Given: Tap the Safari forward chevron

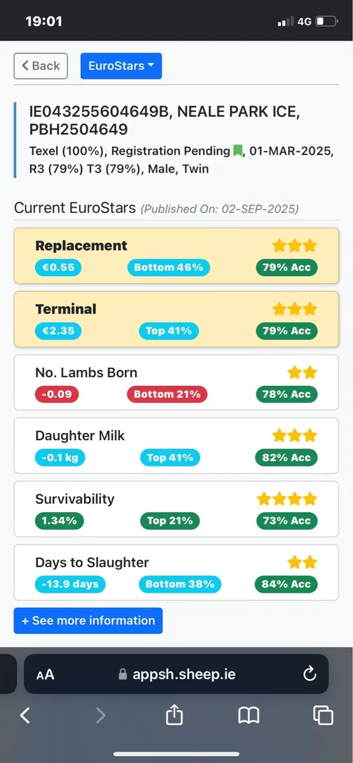Looking at the screenshot, I should [x=100, y=715].
